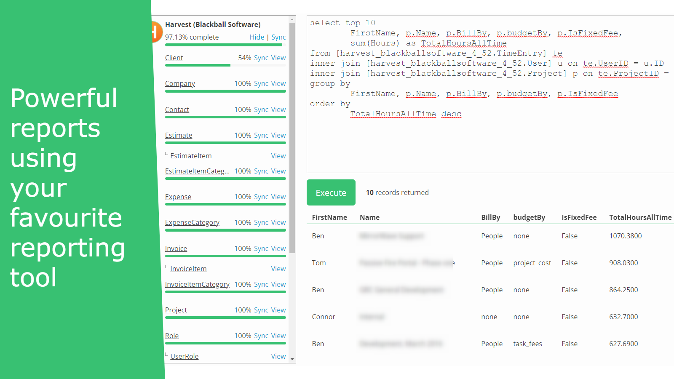View the EstimateItem data

[x=278, y=156]
